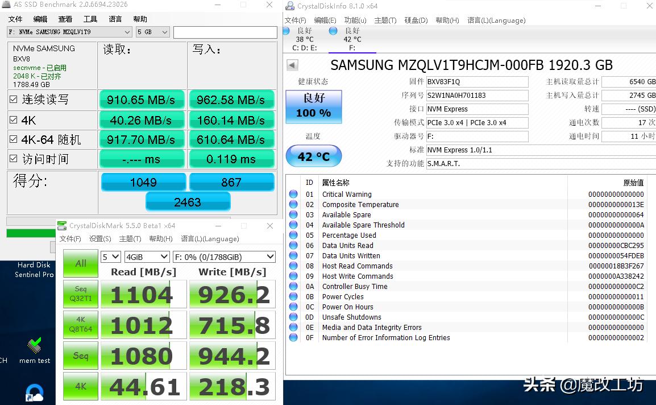Image resolution: width=656 pixels, height=405 pixels.
Task: Open the 5 GB test size dropdown
Action: point(152,32)
